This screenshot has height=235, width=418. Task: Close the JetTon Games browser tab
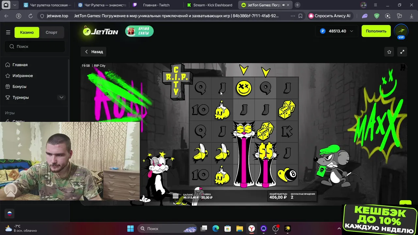tap(288, 5)
